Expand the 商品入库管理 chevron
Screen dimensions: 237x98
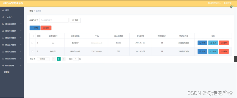(21, 52)
